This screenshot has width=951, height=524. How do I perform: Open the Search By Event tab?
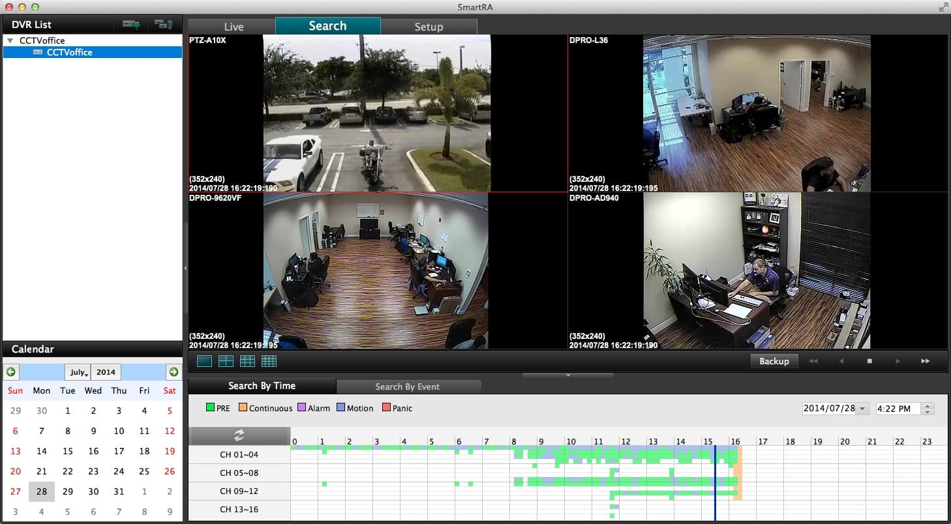[408, 386]
